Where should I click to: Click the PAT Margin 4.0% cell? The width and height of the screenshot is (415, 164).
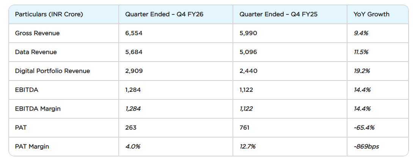pyautogui.click(x=132, y=147)
